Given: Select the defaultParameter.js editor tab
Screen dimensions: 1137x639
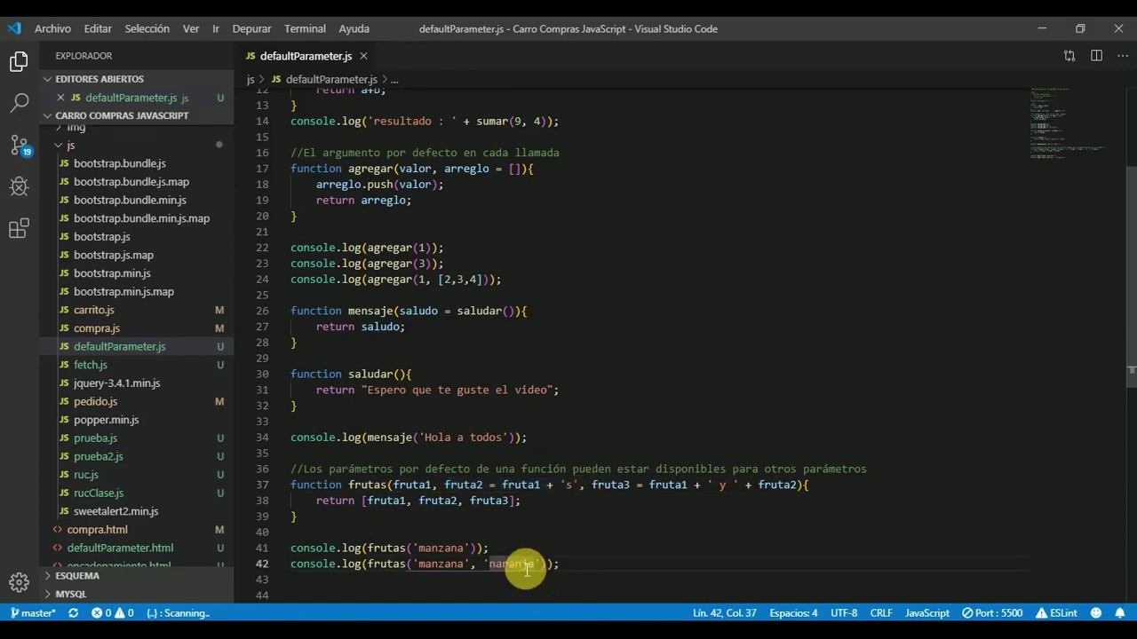Looking at the screenshot, I should (306, 56).
